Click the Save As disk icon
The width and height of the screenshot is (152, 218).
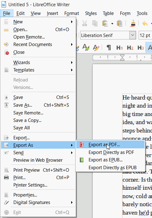click(x=7, y=105)
